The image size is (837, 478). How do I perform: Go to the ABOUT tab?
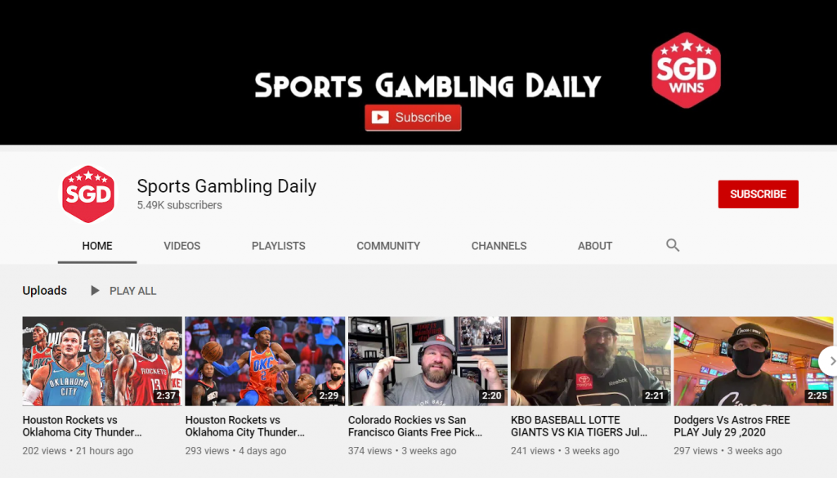coord(595,246)
